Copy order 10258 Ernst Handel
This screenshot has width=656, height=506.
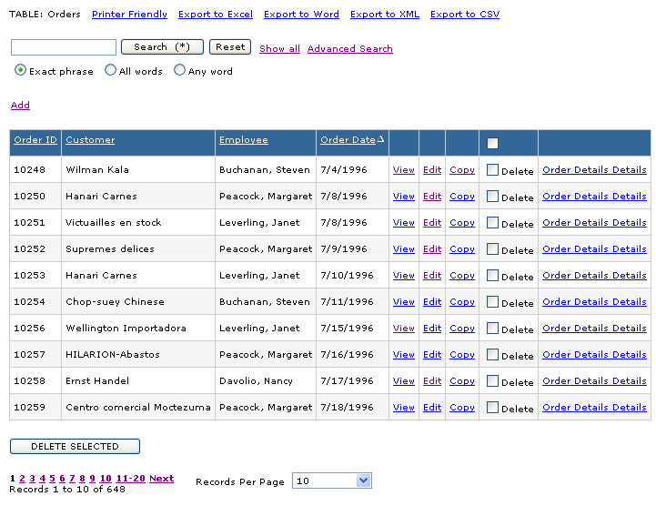tap(462, 380)
